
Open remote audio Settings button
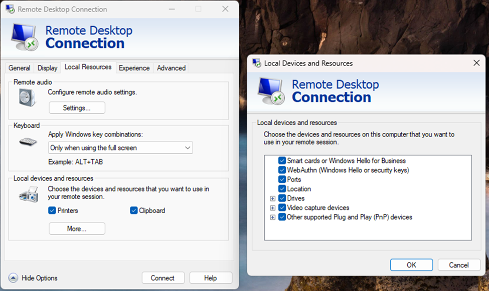click(77, 108)
